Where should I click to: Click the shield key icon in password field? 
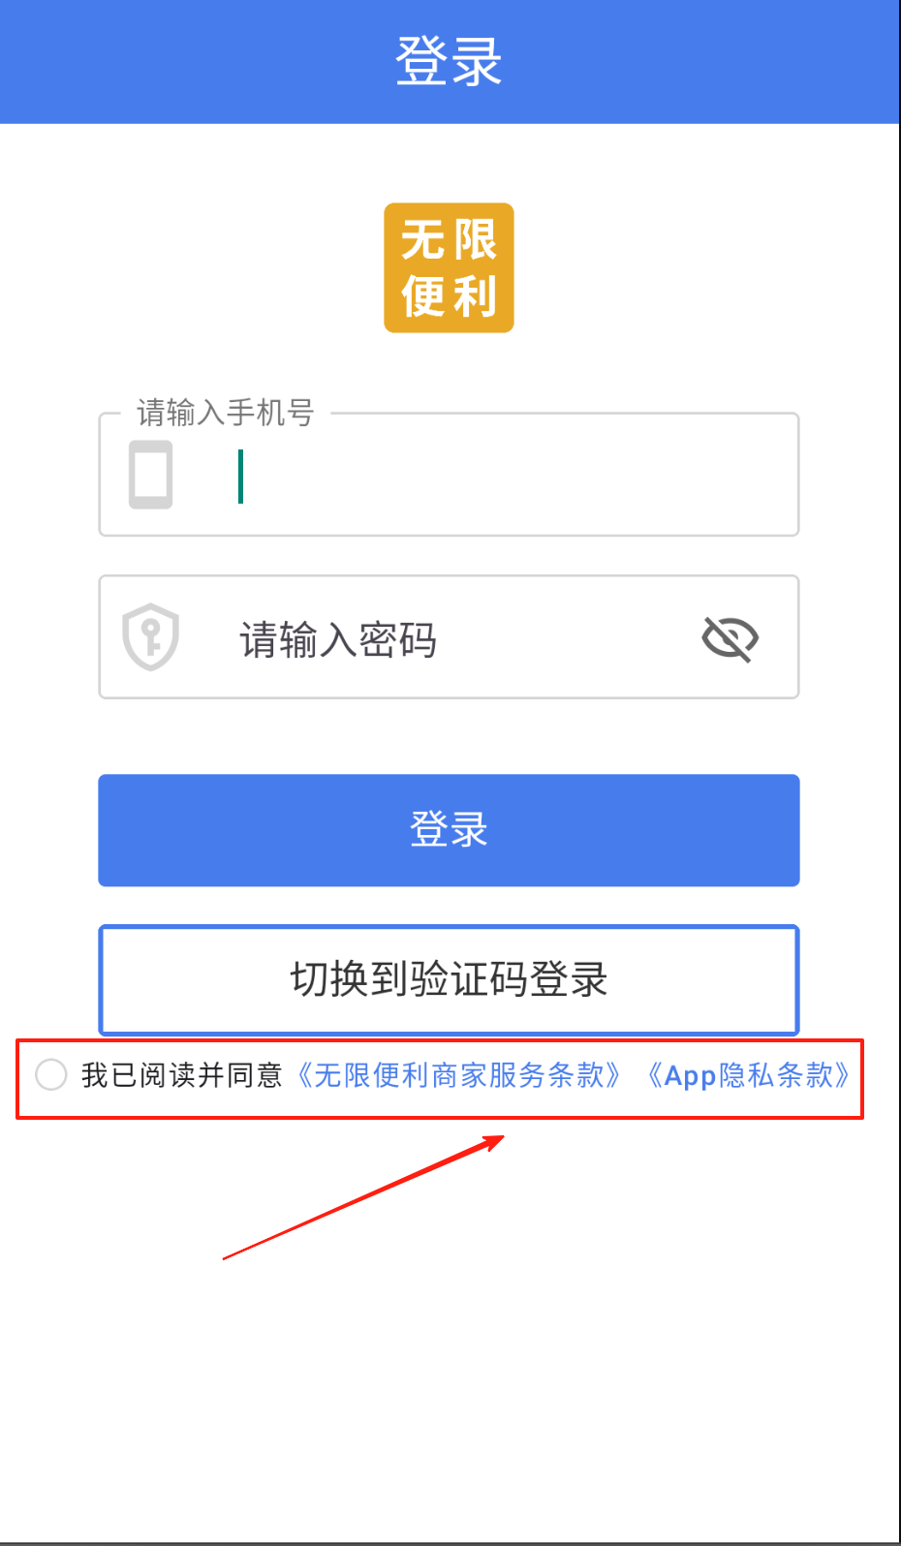150,636
